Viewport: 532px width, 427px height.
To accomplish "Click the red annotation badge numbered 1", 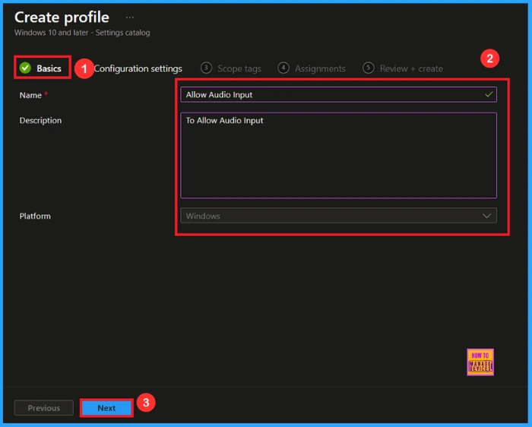I will click(83, 68).
